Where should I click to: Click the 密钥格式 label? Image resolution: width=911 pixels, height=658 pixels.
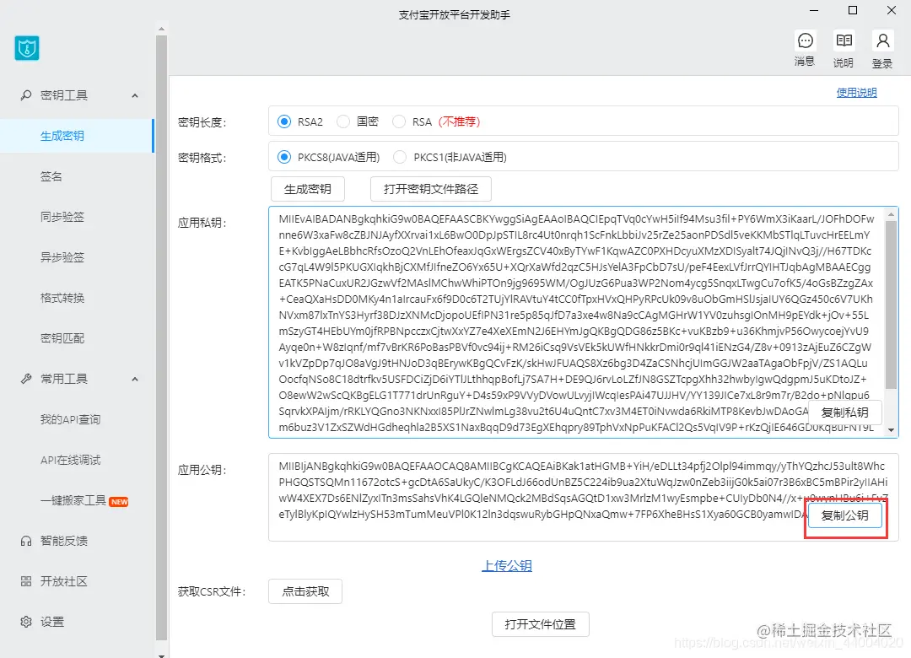pyautogui.click(x=202, y=158)
